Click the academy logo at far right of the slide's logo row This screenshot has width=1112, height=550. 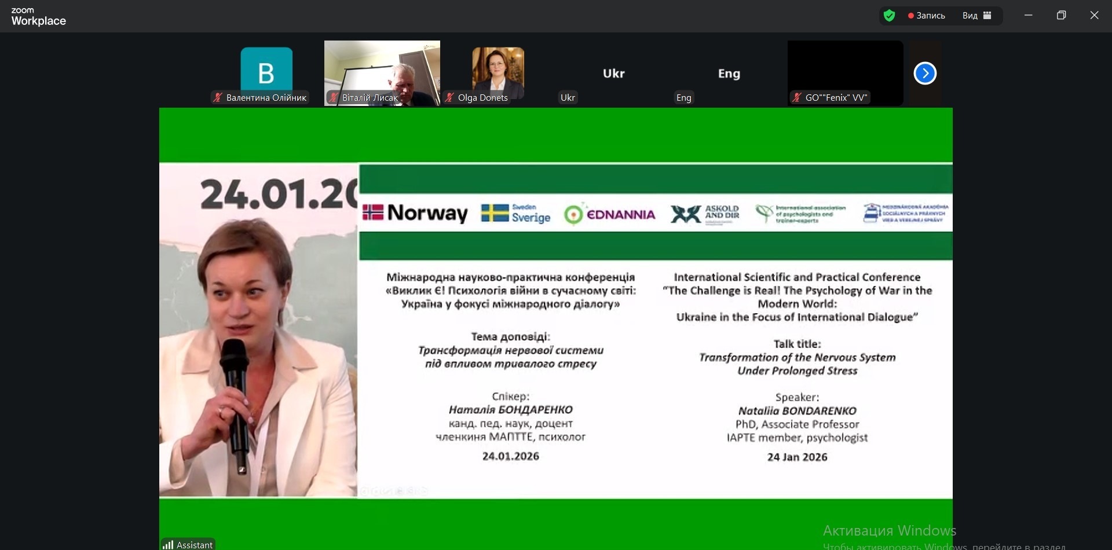pyautogui.click(x=905, y=213)
